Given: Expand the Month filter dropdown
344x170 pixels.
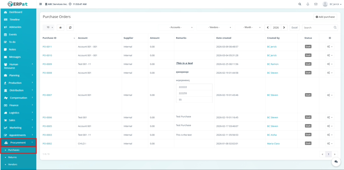Looking at the screenshot, I should pyautogui.click(x=249, y=27).
